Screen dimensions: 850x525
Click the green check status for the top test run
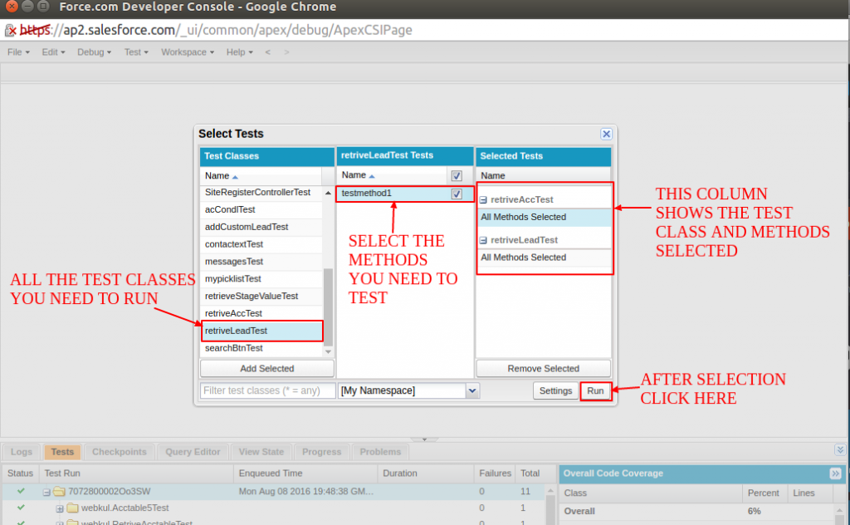point(21,491)
